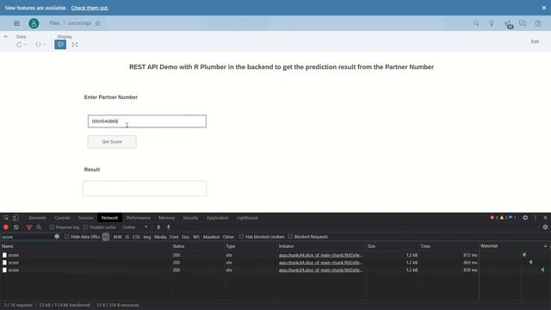Switch to the Memory tab
This screenshot has width=551, height=310.
point(166,218)
